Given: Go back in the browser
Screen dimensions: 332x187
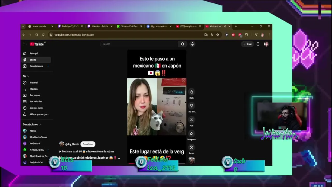Looking at the screenshot, I should [x=24, y=35].
